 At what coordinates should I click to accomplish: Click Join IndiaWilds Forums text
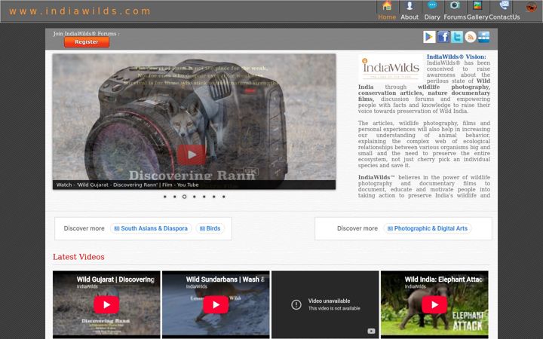tap(86, 34)
